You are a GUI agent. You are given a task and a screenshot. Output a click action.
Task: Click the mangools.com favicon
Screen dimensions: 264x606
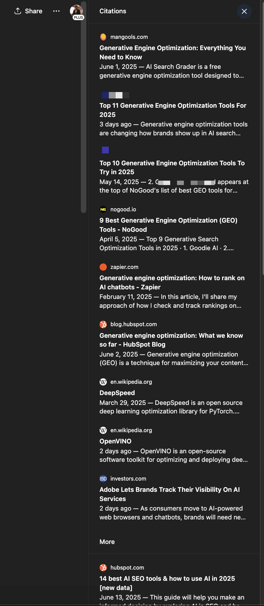click(x=103, y=37)
